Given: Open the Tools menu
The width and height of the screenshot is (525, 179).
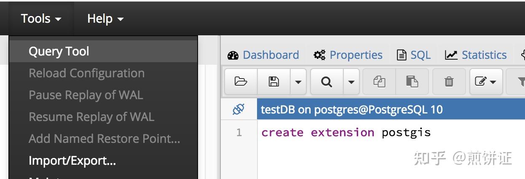Looking at the screenshot, I should tap(41, 18).
